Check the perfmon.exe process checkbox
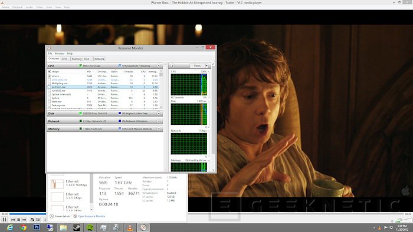The height and width of the screenshot is (232, 413). click(49, 87)
